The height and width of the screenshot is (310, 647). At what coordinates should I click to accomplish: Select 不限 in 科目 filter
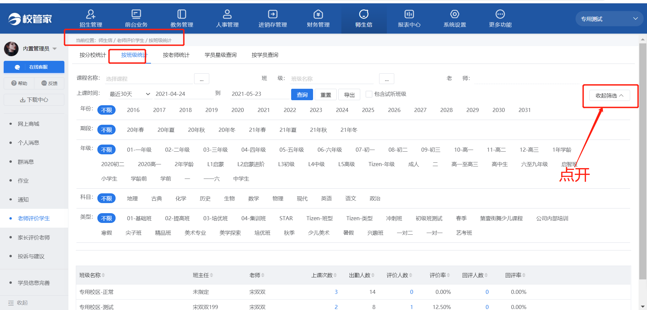point(106,198)
